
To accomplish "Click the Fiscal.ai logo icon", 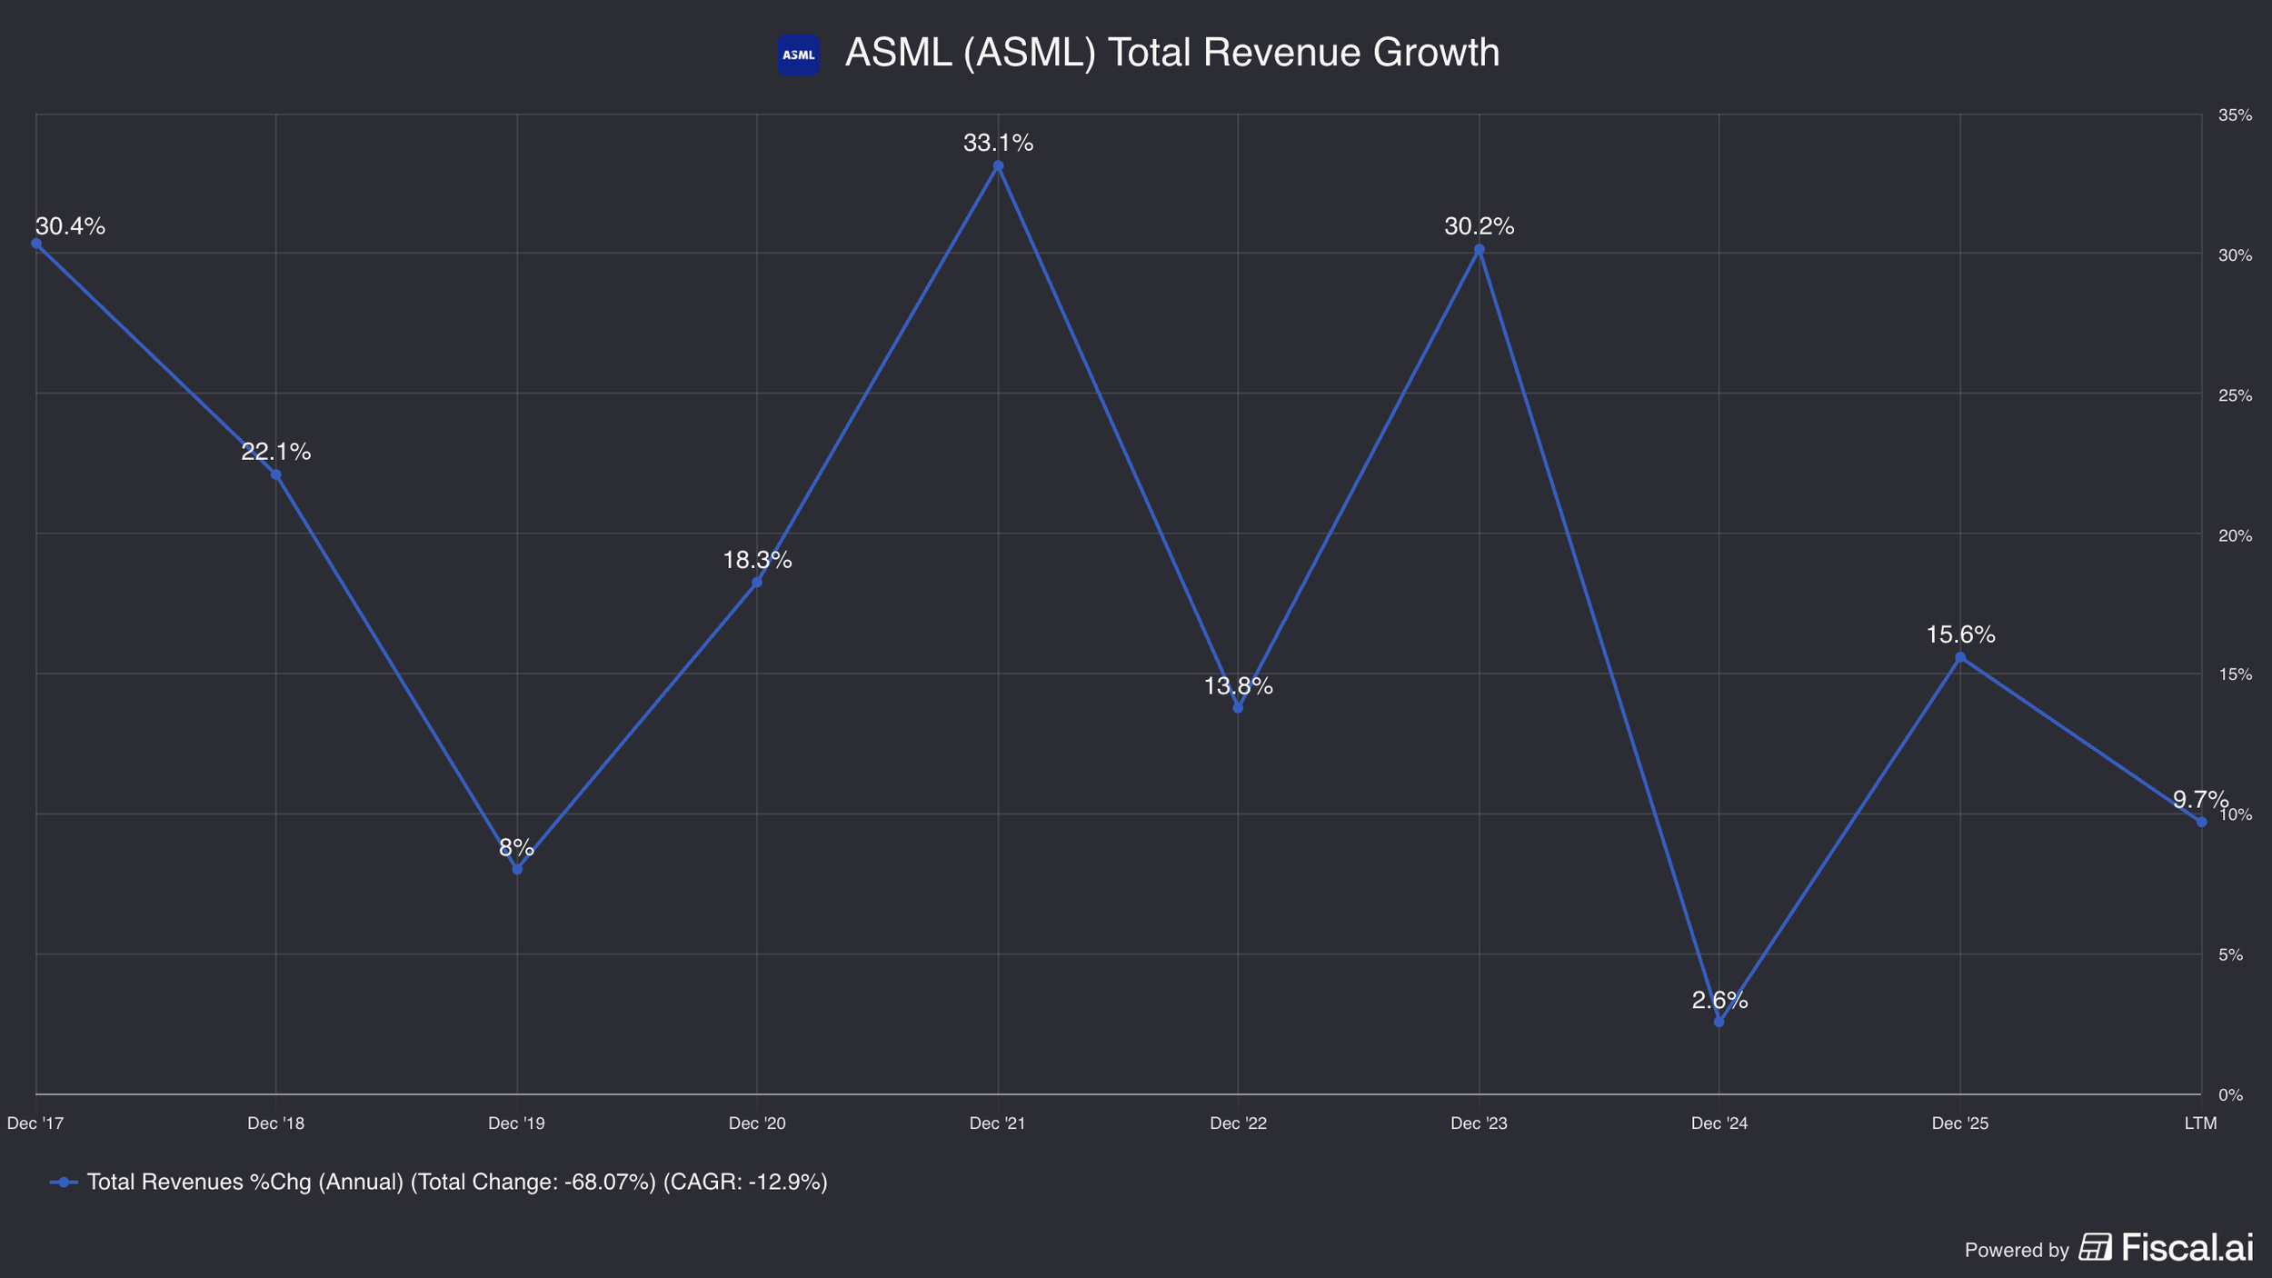I will pyautogui.click(x=2095, y=1247).
